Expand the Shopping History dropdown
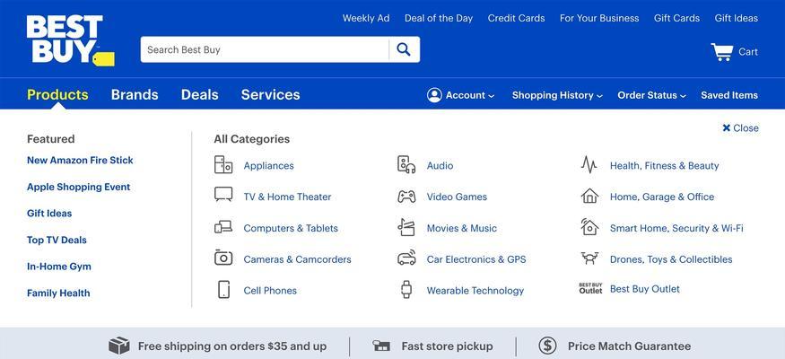The image size is (785, 359). (557, 95)
